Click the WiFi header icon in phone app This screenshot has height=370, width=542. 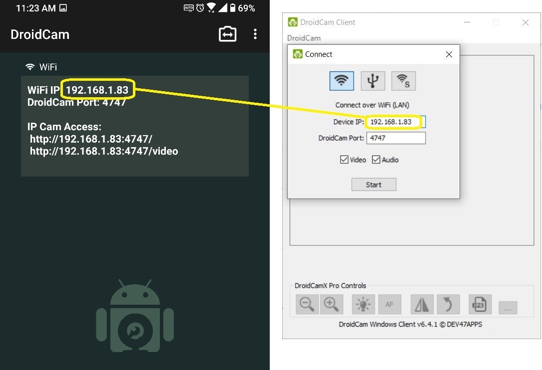click(x=30, y=67)
